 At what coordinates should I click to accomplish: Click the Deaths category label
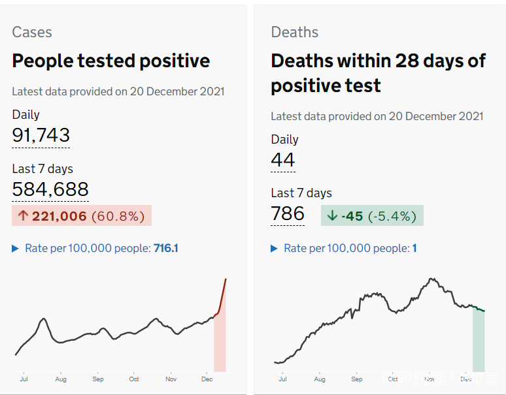(295, 33)
